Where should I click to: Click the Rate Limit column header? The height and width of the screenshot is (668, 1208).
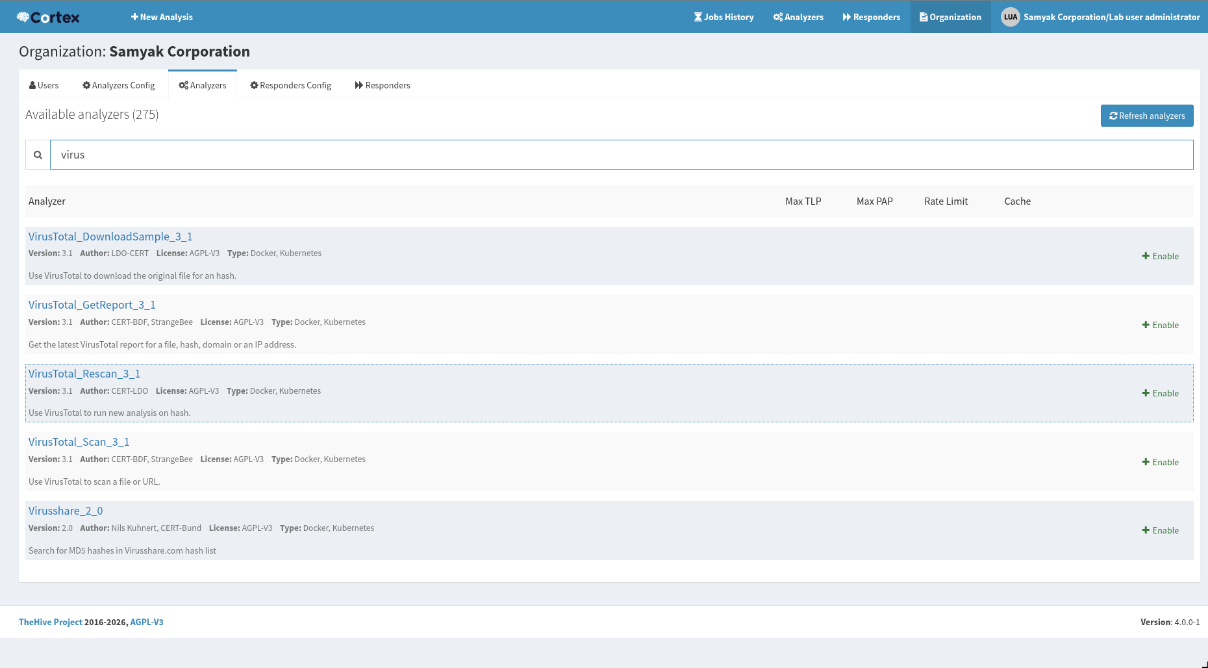tap(946, 201)
